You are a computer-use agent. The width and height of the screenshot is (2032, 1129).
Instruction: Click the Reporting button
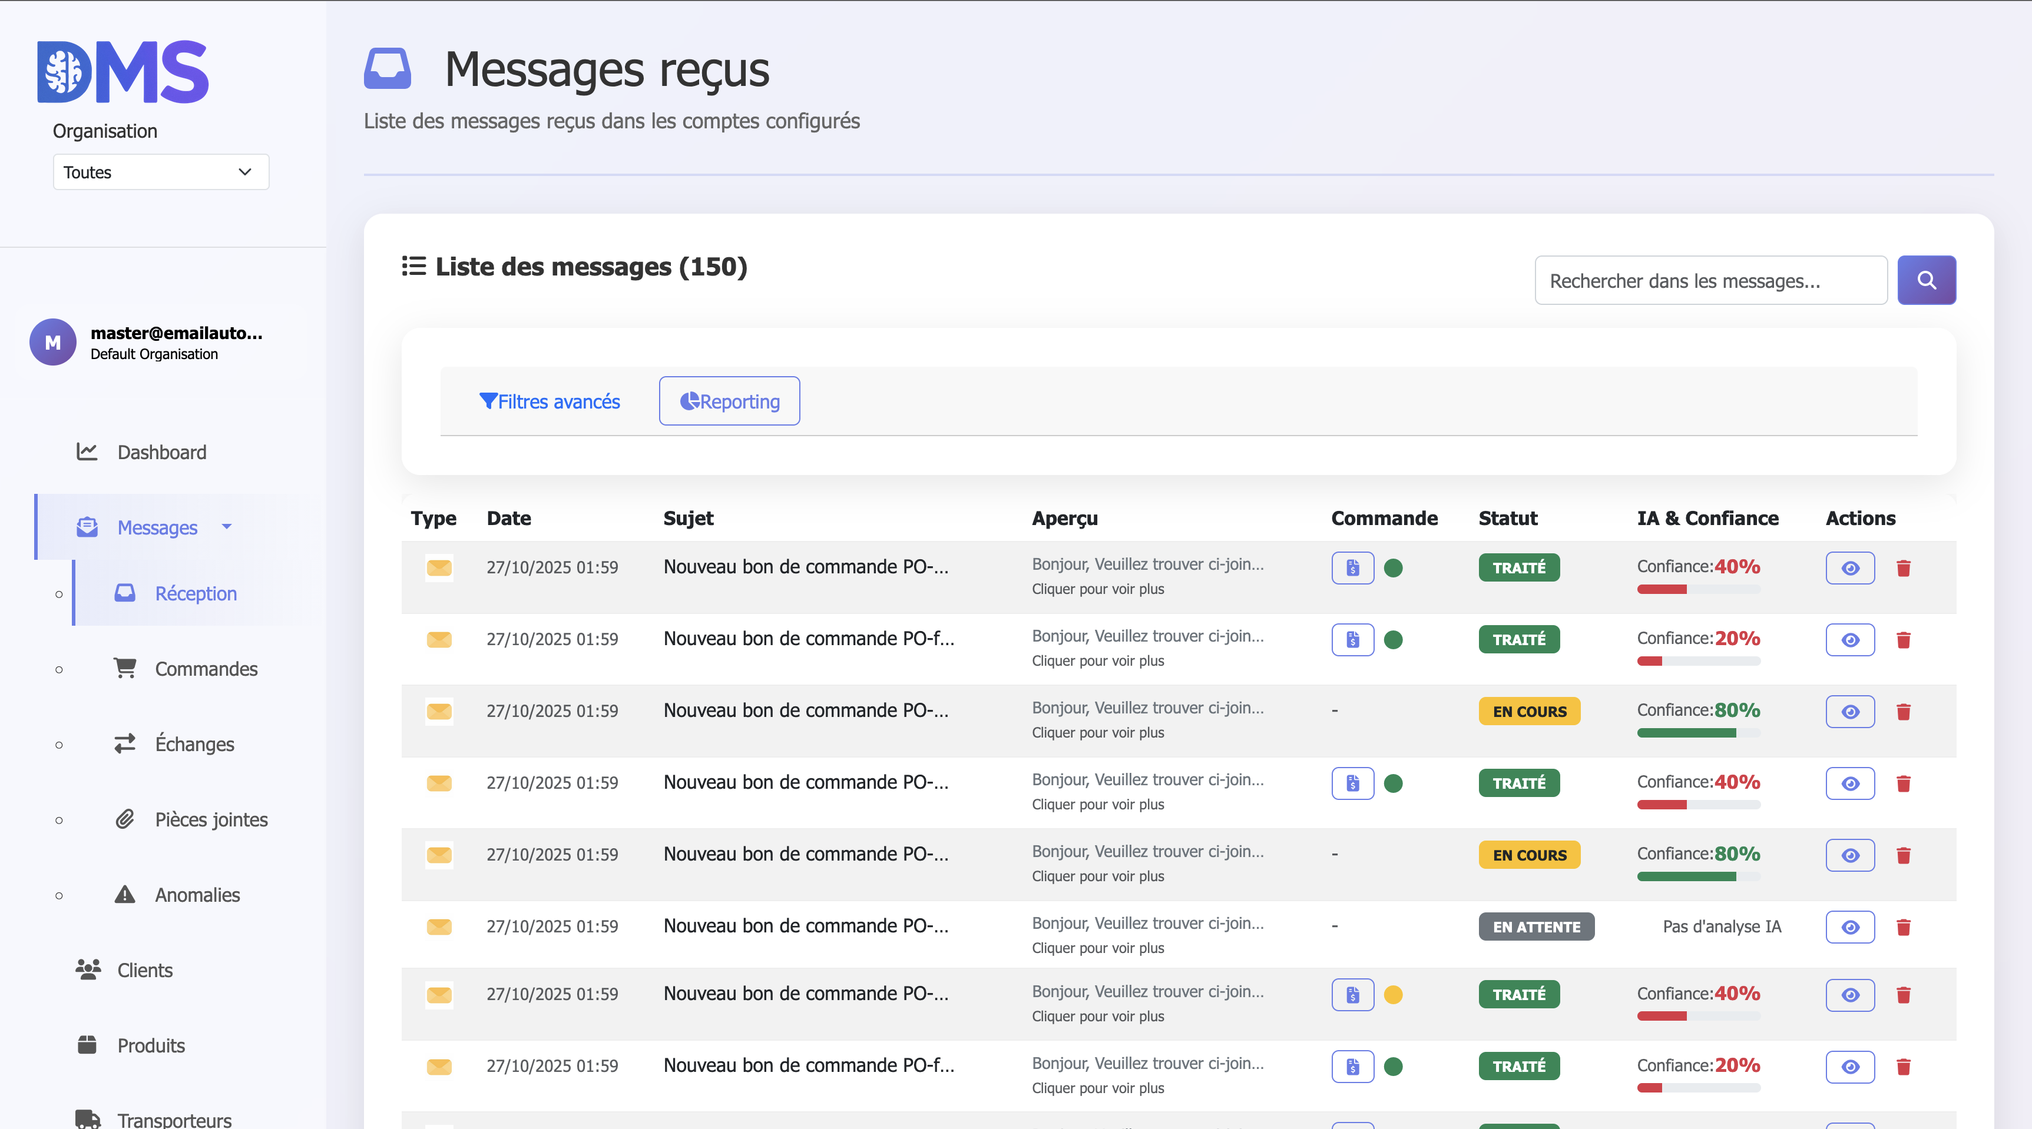[729, 401]
